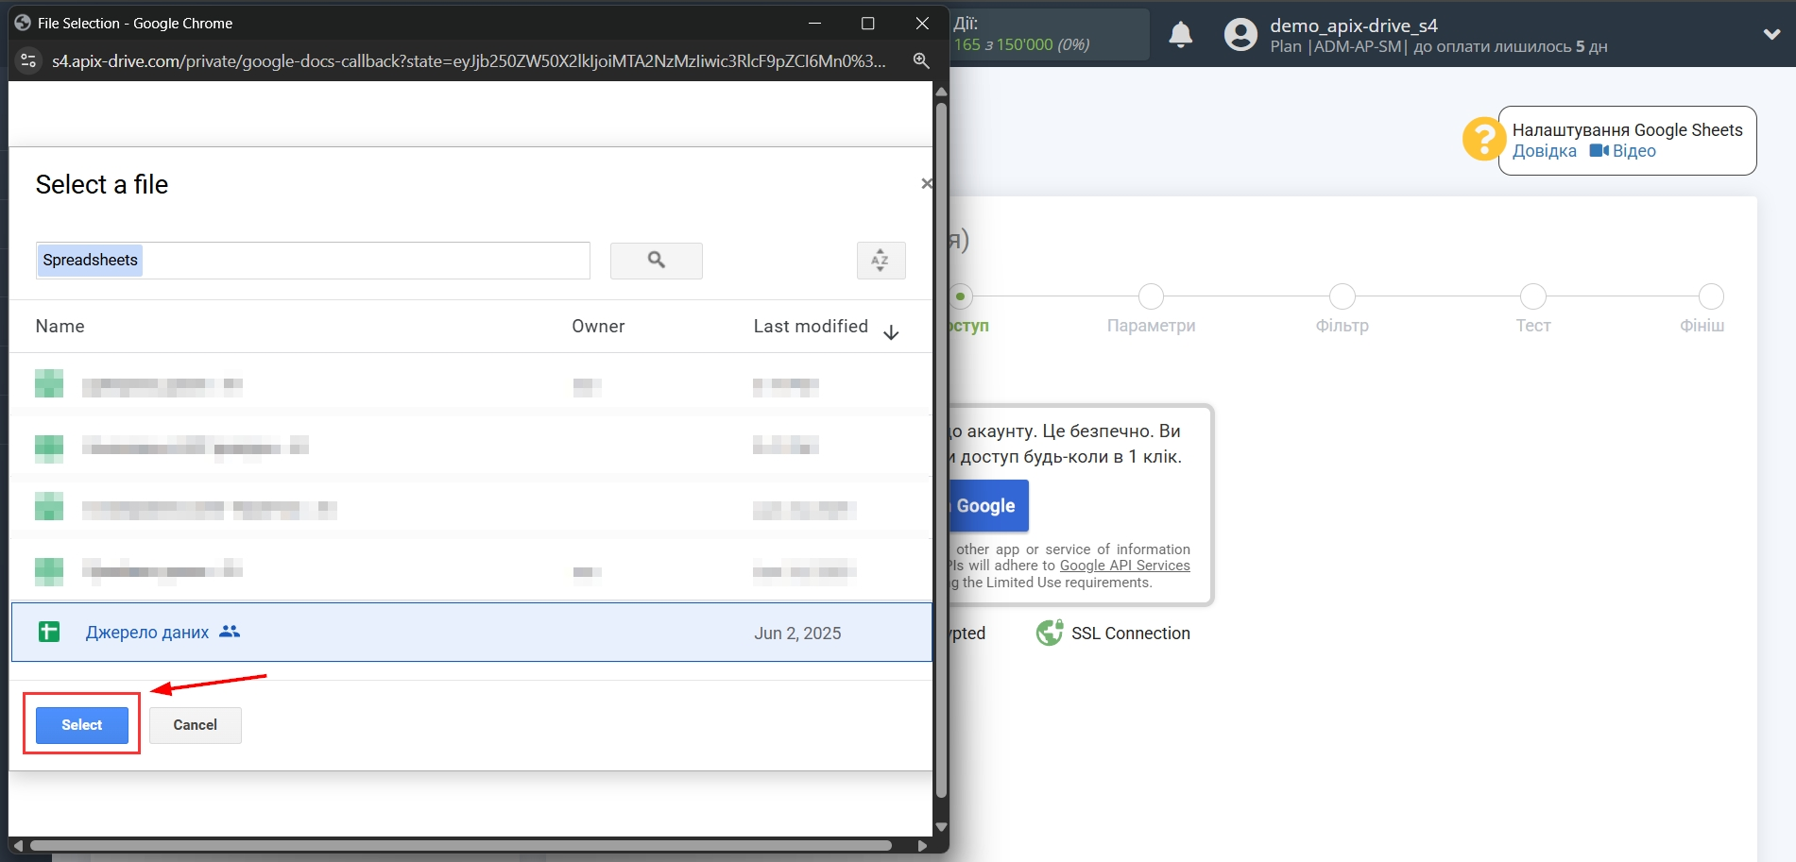Image resolution: width=1796 pixels, height=862 pixels.
Task: Run search with the magnifier button
Action: click(657, 261)
